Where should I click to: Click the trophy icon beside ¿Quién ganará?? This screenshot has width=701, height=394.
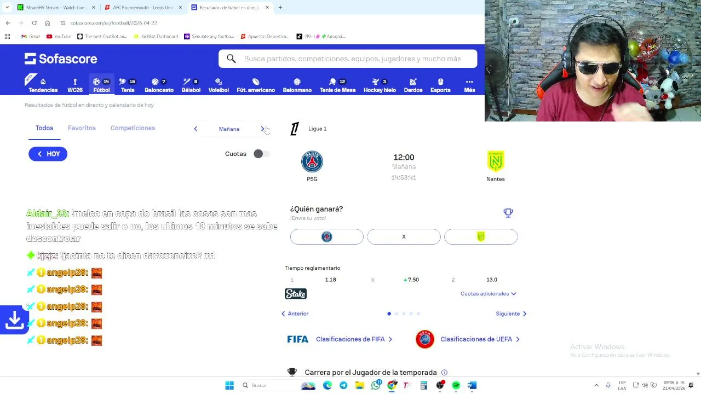click(x=508, y=212)
